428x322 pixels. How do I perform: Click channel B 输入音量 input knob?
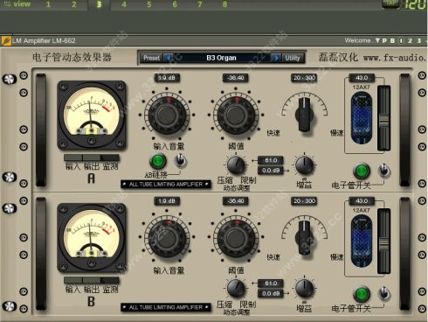click(167, 238)
